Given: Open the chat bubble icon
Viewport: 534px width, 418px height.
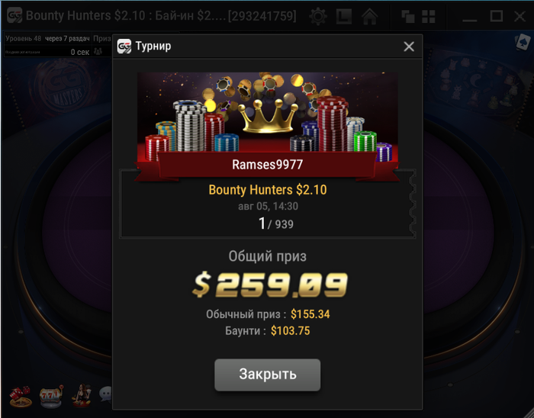Looking at the screenshot, I should coord(105,394).
